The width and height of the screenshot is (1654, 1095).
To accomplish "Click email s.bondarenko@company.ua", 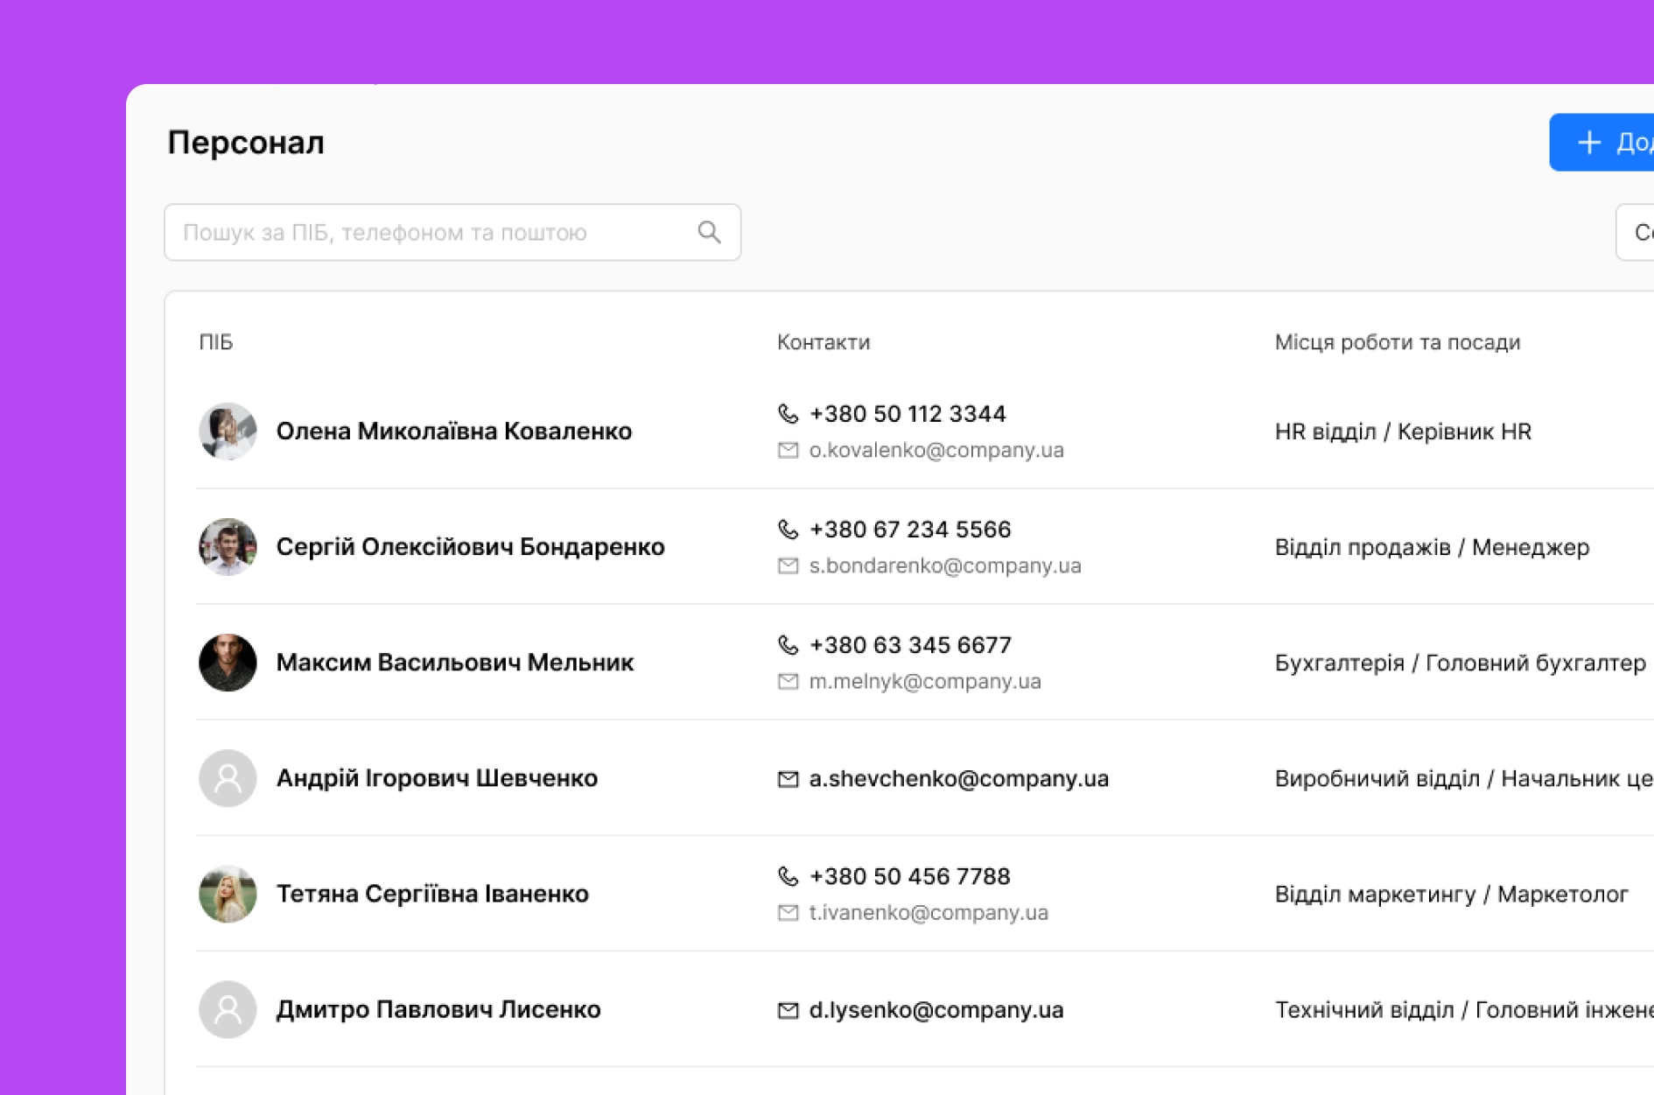I will (945, 565).
